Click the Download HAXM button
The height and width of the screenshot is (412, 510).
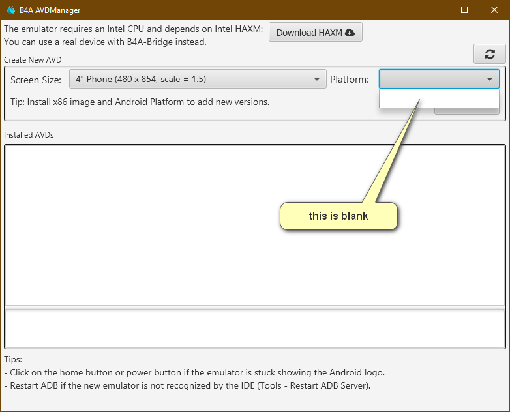[x=315, y=32]
